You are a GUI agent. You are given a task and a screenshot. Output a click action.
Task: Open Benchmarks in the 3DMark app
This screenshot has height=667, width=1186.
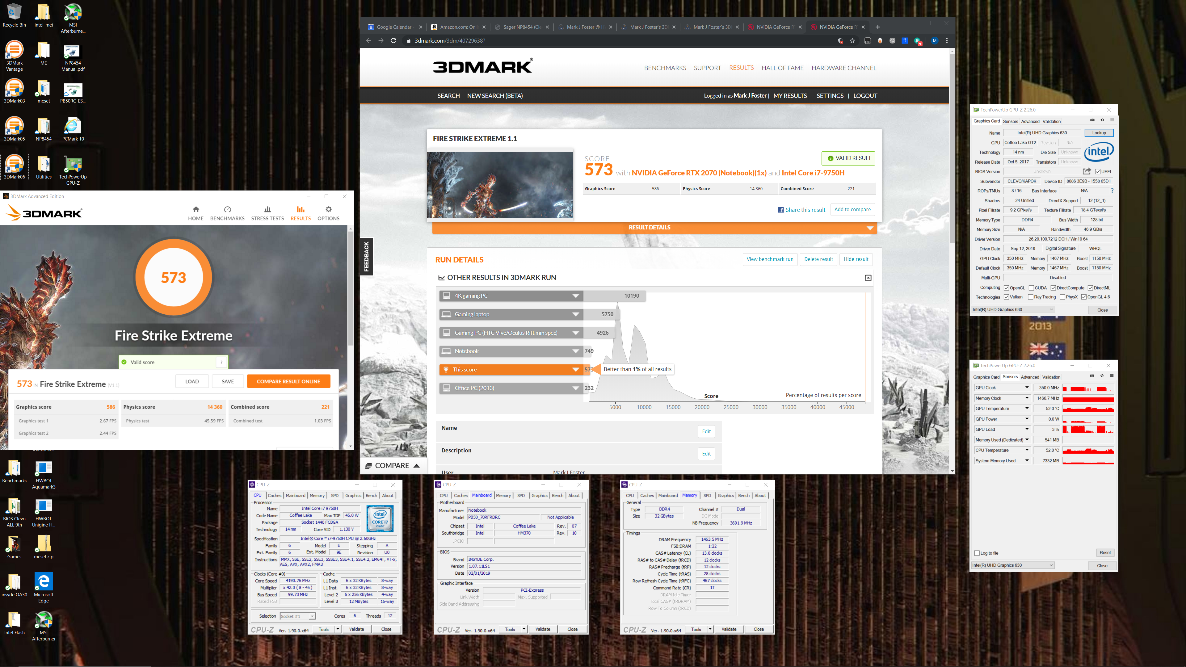(x=227, y=213)
